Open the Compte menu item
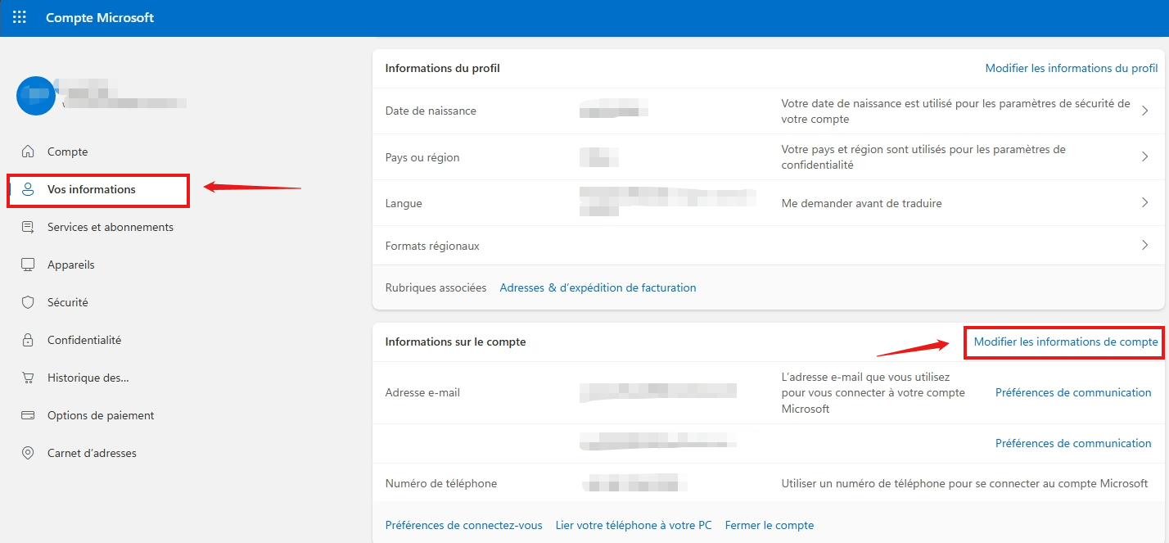The height and width of the screenshot is (543, 1169). (67, 152)
